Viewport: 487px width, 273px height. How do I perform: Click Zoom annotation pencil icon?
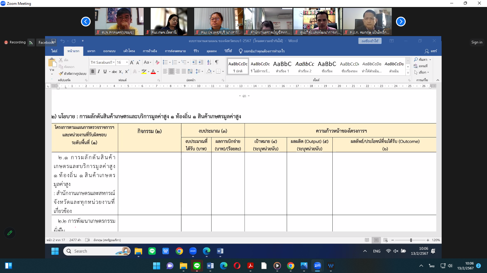[10, 233]
